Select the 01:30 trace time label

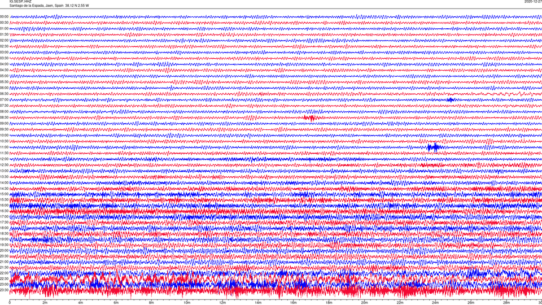coord(4,34)
